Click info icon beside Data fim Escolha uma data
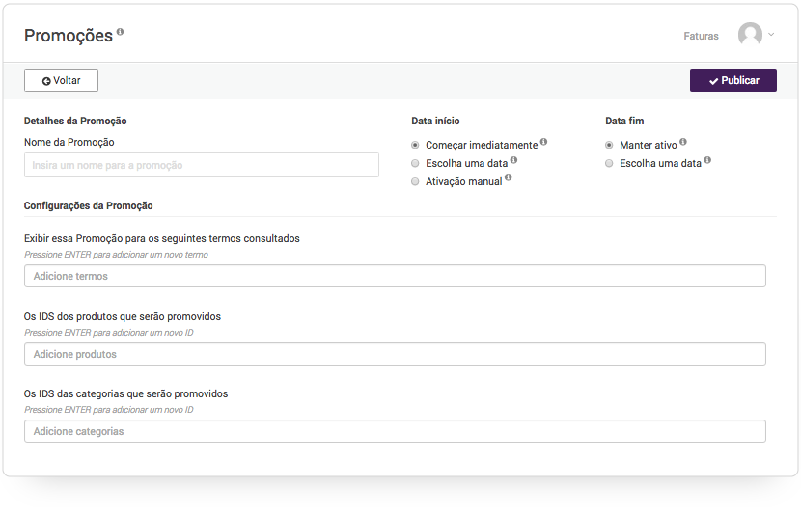The image size is (801, 515). click(x=707, y=160)
